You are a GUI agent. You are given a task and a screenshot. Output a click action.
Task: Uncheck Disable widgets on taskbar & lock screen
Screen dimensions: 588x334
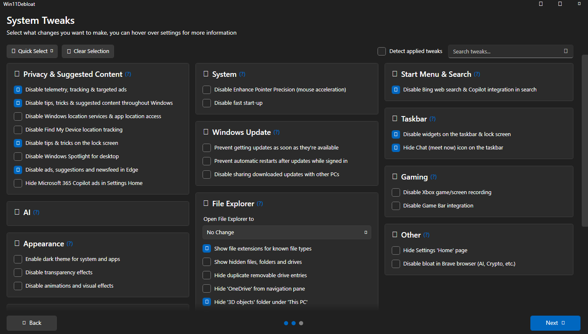(x=396, y=134)
